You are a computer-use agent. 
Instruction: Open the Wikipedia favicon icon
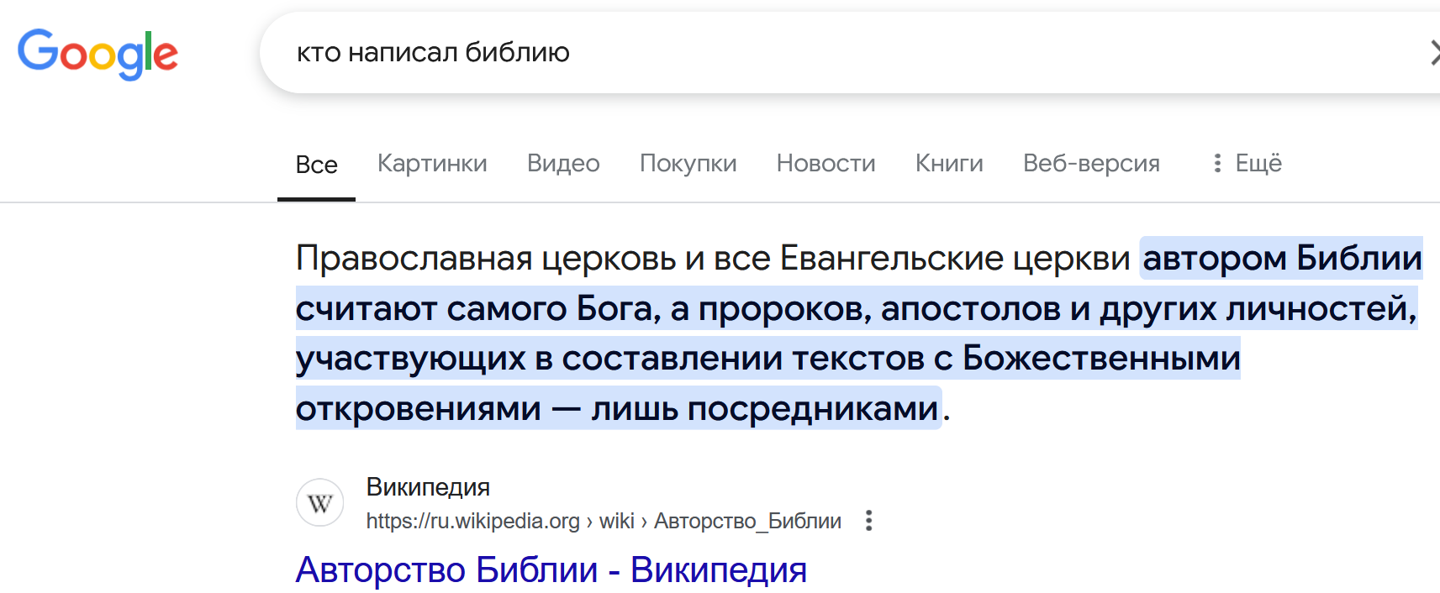[x=319, y=503]
